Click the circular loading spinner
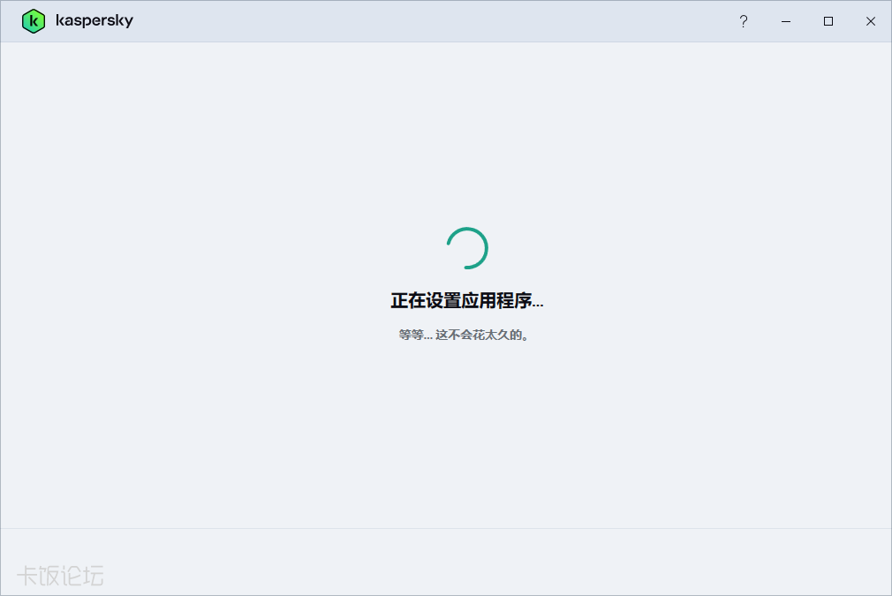 [x=466, y=248]
